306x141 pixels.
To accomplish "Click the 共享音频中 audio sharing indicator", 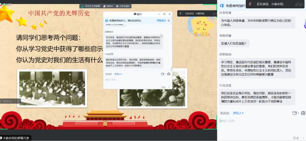I will (x=123, y=6).
